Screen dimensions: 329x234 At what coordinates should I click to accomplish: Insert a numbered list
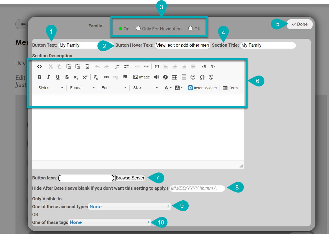[x=117, y=67]
